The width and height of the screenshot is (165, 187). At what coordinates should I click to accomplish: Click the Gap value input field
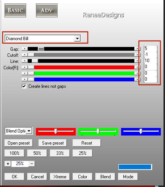tap(151, 48)
